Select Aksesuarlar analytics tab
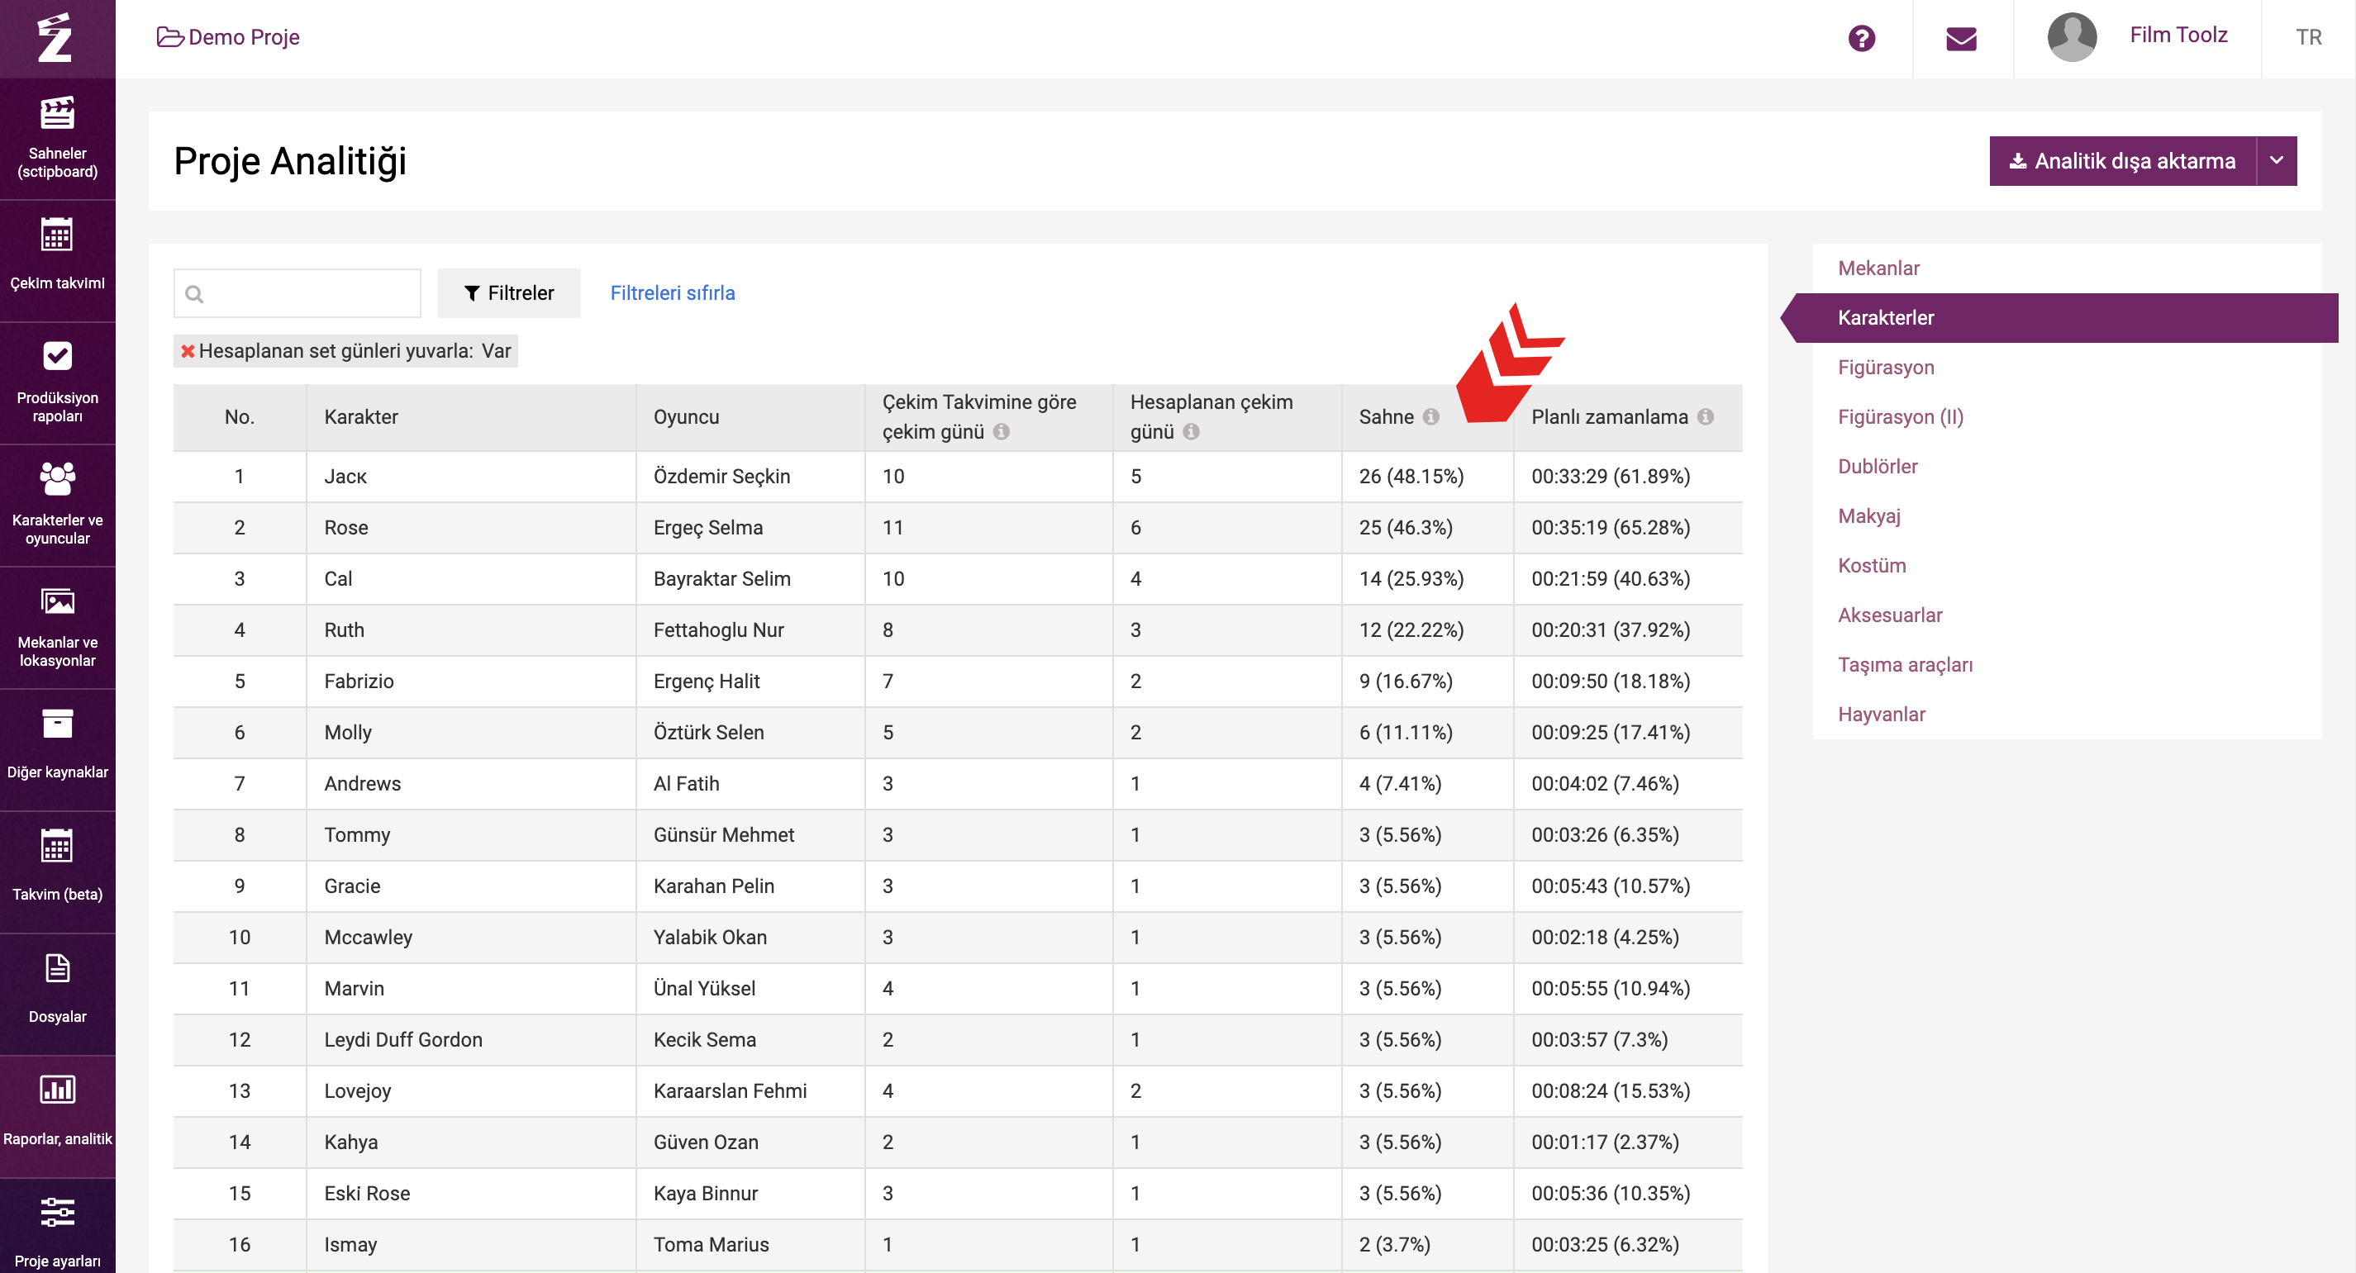The height and width of the screenshot is (1273, 2356). coord(1891,615)
